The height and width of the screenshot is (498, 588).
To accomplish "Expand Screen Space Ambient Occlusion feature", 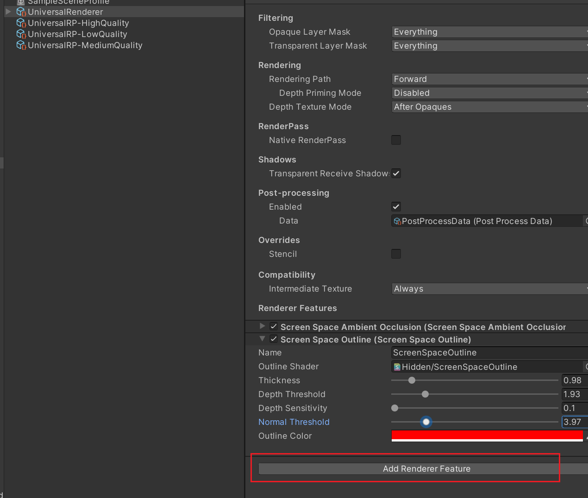I will [x=263, y=326].
